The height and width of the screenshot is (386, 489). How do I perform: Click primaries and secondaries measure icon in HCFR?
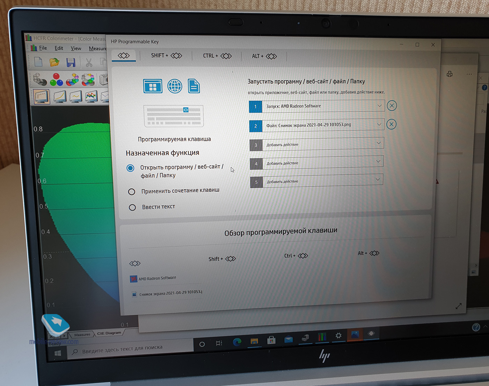tap(72, 80)
